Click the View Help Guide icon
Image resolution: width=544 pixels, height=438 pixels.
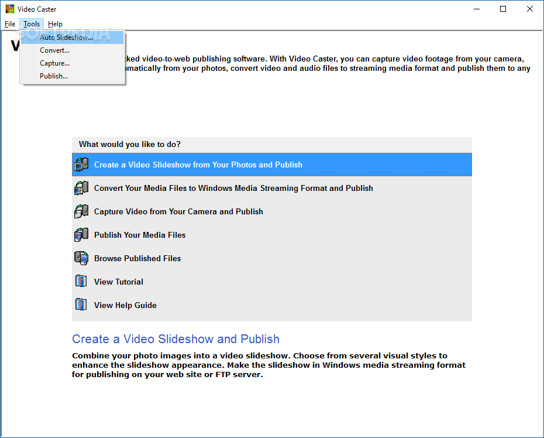point(81,305)
